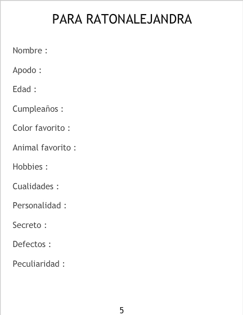Click the Animal favorito label
This screenshot has width=243, height=315.
44,148
